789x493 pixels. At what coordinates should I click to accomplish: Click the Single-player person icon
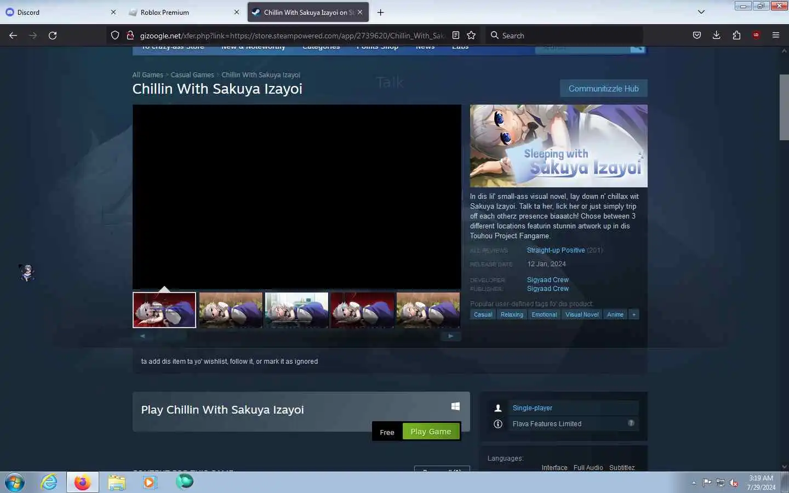click(x=498, y=408)
